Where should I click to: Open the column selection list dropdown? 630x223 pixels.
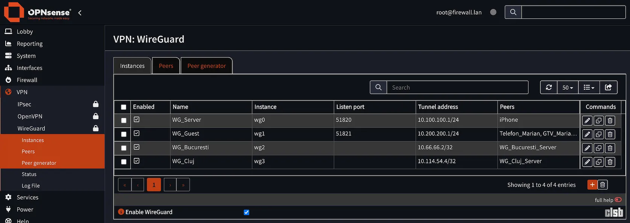[589, 88]
